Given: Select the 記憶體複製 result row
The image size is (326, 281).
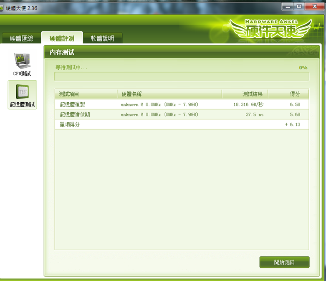Looking at the screenshot, I should point(181,104).
